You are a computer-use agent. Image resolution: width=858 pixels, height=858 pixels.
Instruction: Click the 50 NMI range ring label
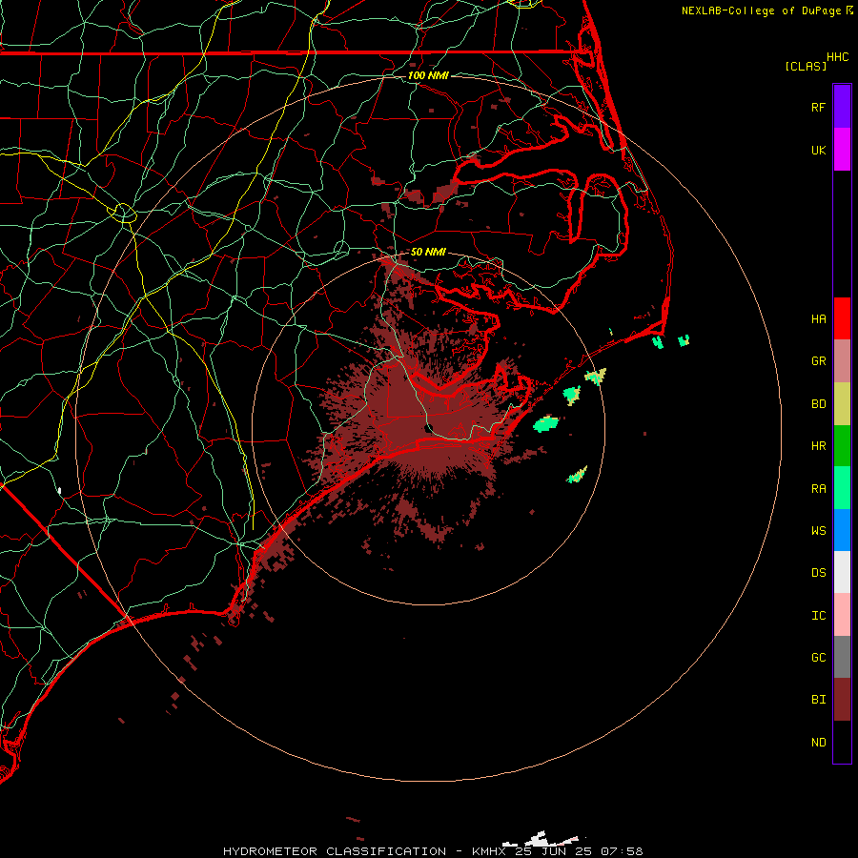coord(428,252)
